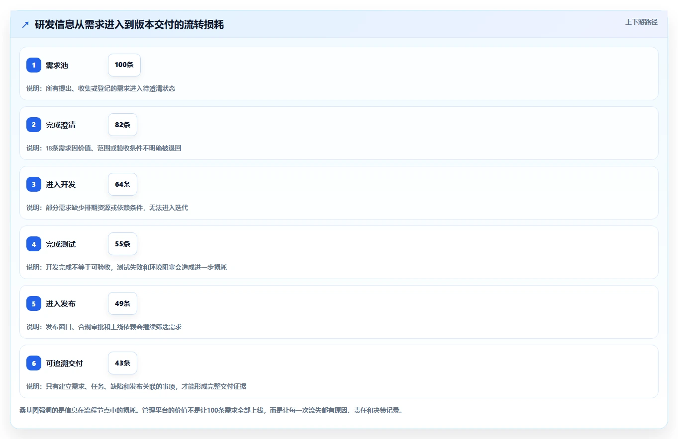678x439 pixels.
Task: Click the 64条 value chip
Action: (x=122, y=184)
